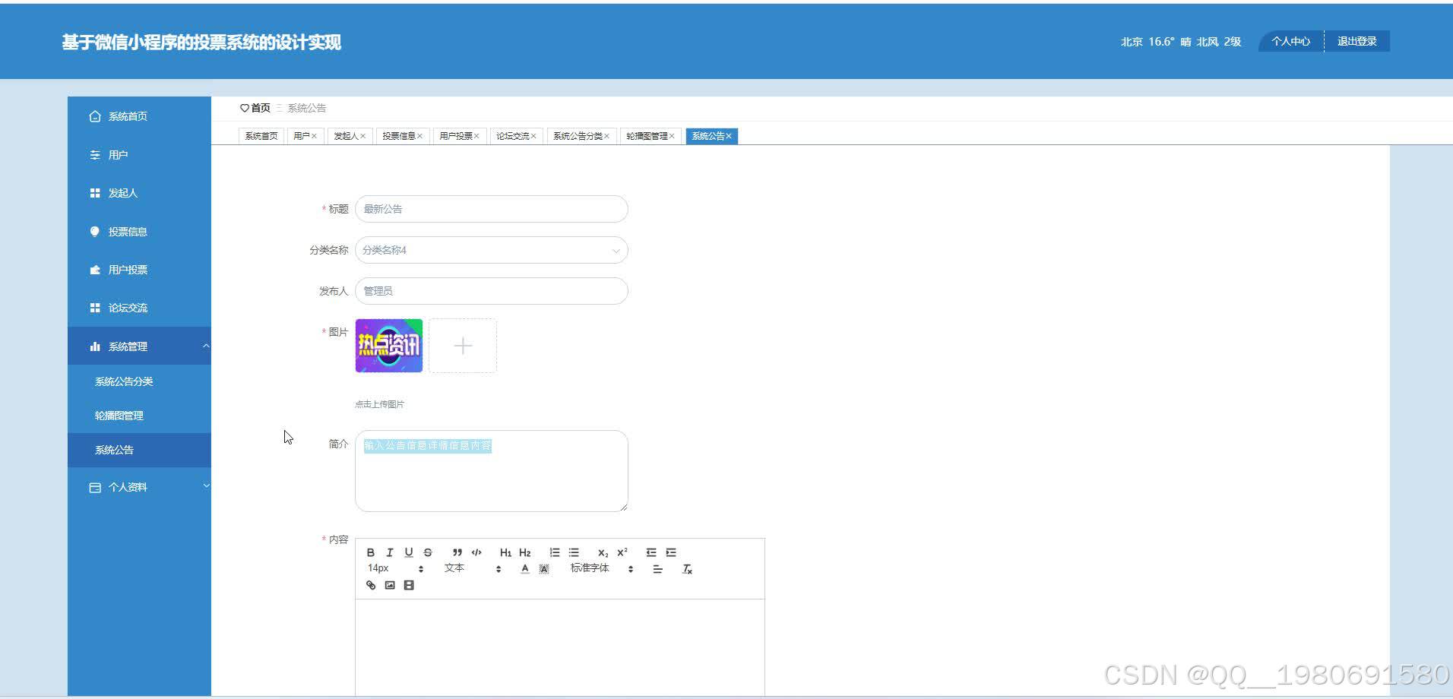
Task: Click the 热点资讯 uploaded image thumbnail
Action: tap(389, 346)
